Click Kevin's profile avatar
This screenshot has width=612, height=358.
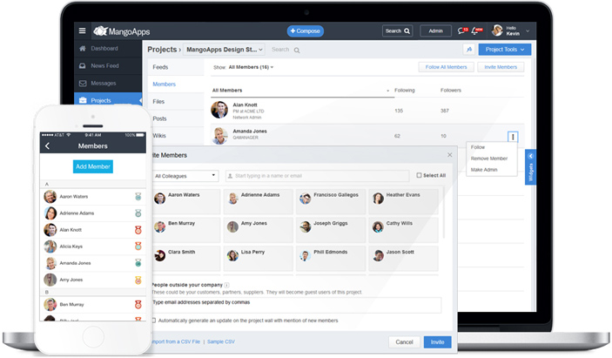497,30
